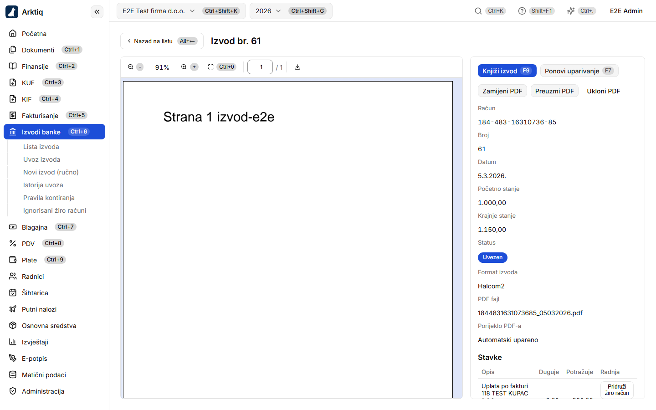The height and width of the screenshot is (410, 656).
Task: Click the Potražuje column header
Action: pyautogui.click(x=579, y=372)
